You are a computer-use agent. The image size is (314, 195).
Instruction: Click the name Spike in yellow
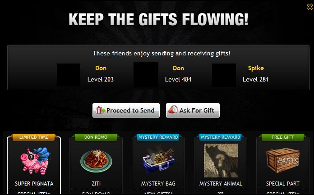(x=256, y=68)
